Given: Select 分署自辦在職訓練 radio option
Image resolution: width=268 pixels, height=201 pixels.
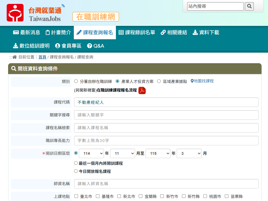Looking at the screenshot, I should [x=76, y=81].
